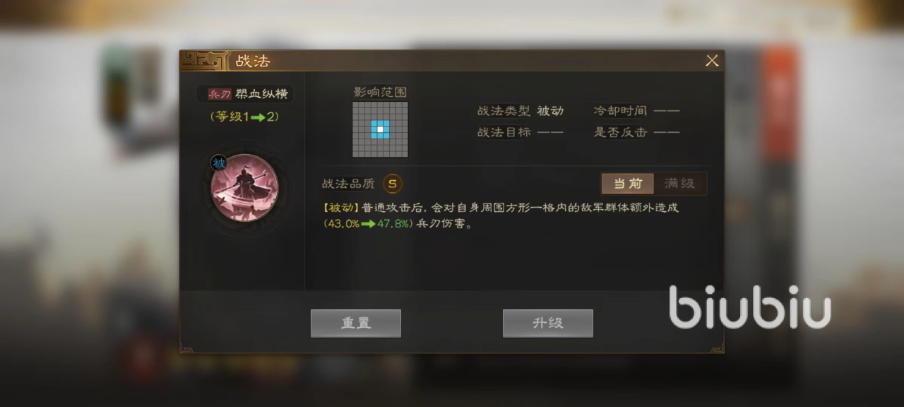Click the 升级 upgrade button
The height and width of the screenshot is (407, 904).
coord(548,323)
